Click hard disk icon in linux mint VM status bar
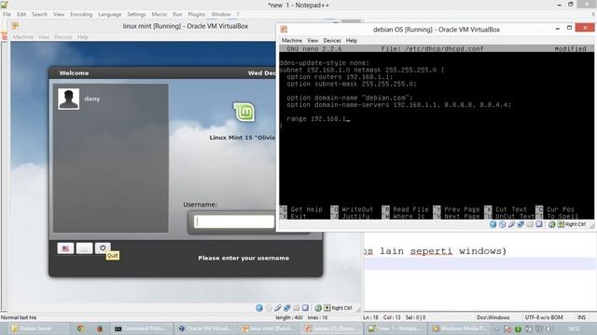The image size is (597, 335). 259,308
